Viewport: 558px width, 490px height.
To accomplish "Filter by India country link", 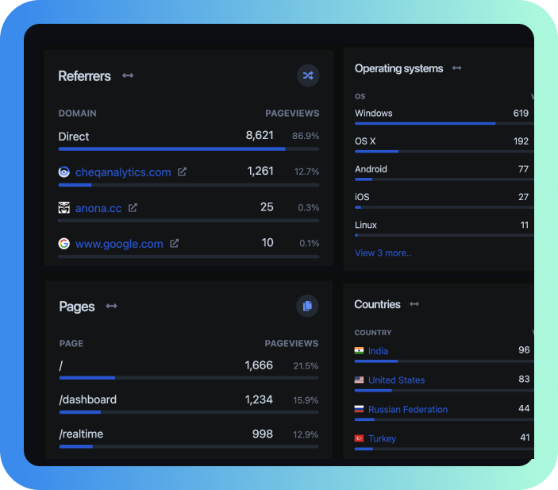I will [x=378, y=351].
